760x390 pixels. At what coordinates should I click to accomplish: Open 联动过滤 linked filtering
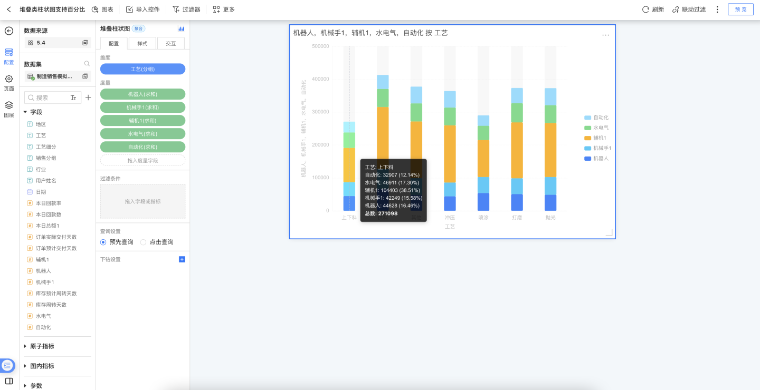(x=689, y=9)
